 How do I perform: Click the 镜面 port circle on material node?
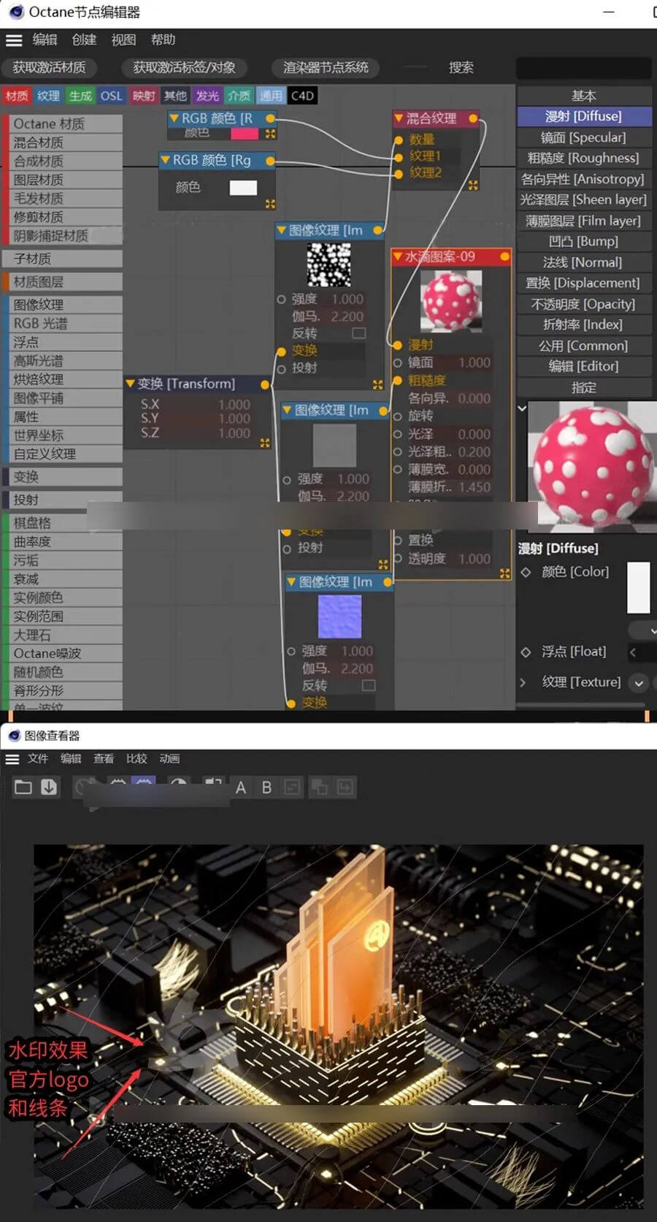397,363
